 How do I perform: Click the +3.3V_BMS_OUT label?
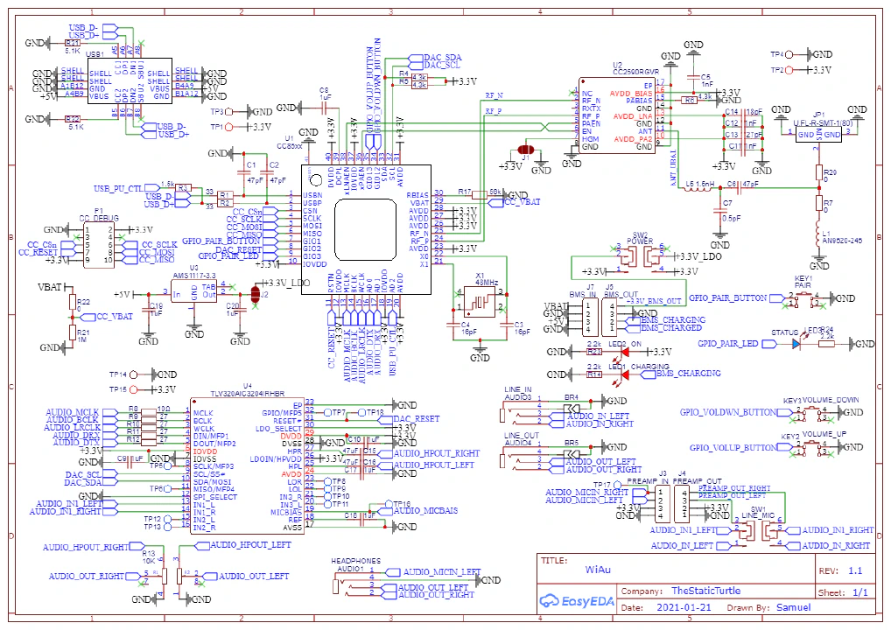click(x=655, y=301)
